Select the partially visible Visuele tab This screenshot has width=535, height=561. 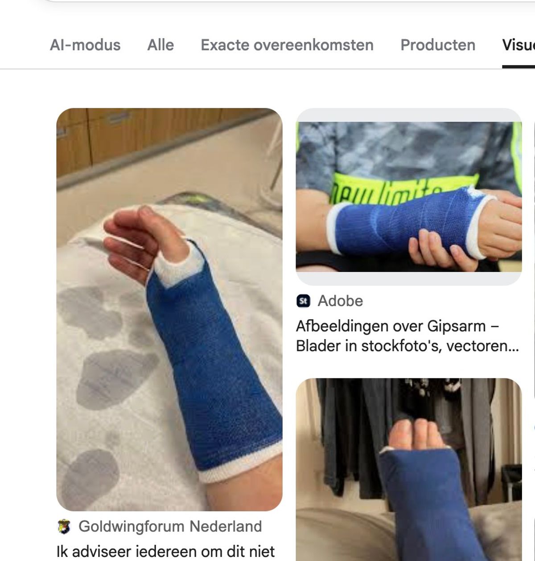pos(519,45)
